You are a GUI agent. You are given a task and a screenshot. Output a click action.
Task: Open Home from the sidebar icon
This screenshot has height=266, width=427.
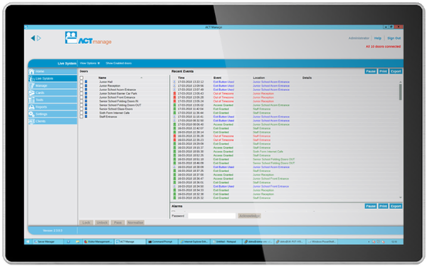point(31,71)
